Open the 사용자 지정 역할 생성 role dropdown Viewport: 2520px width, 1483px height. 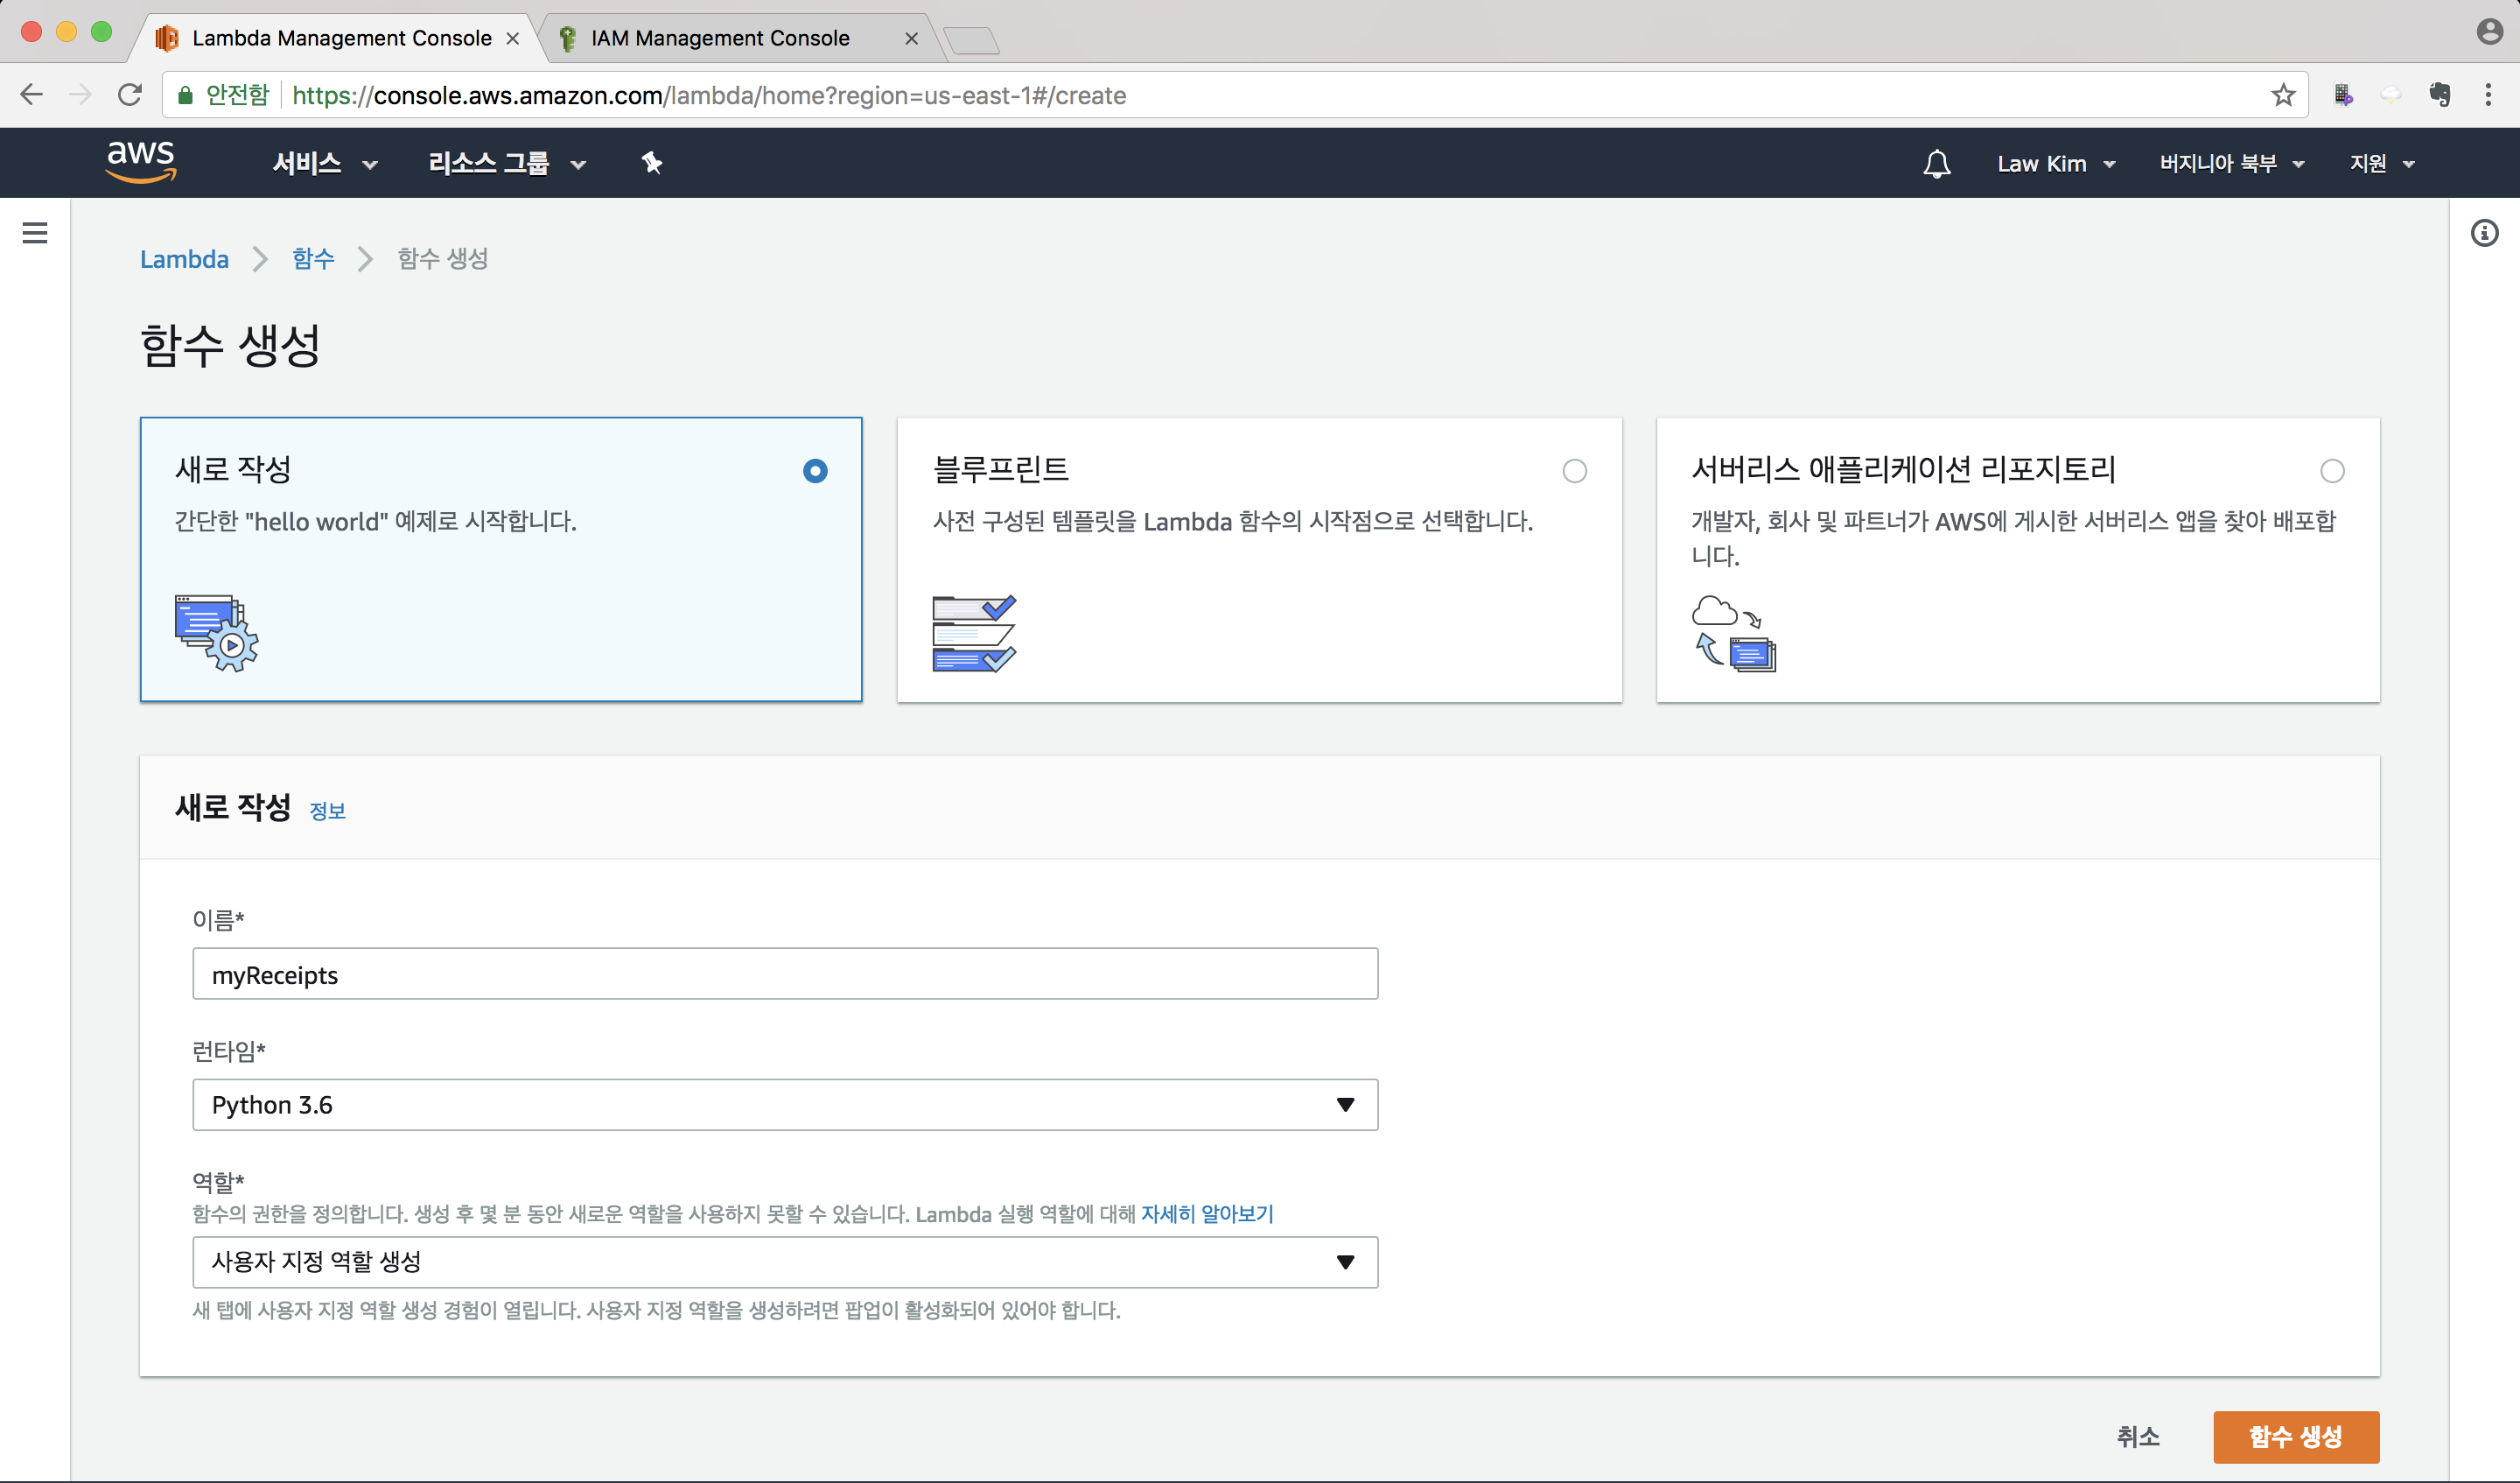coord(785,1262)
